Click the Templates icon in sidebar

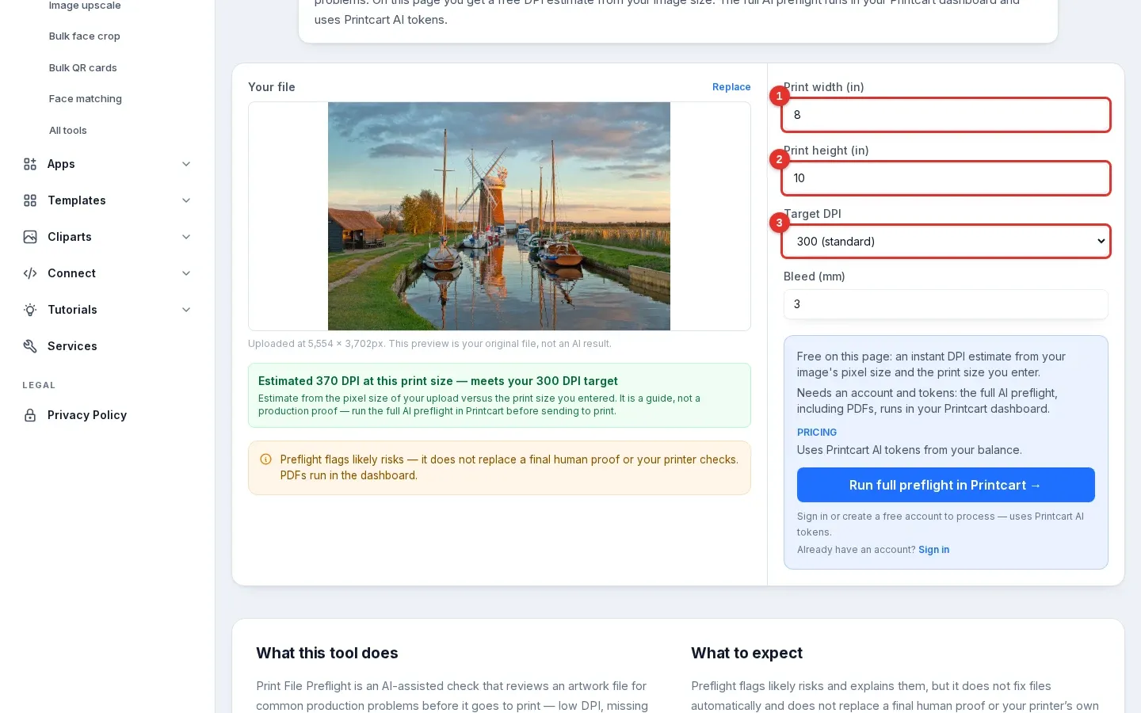pos(30,200)
